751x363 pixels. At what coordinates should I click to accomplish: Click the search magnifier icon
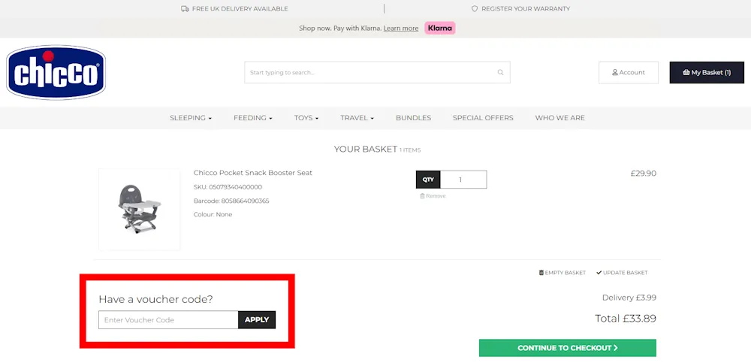500,72
